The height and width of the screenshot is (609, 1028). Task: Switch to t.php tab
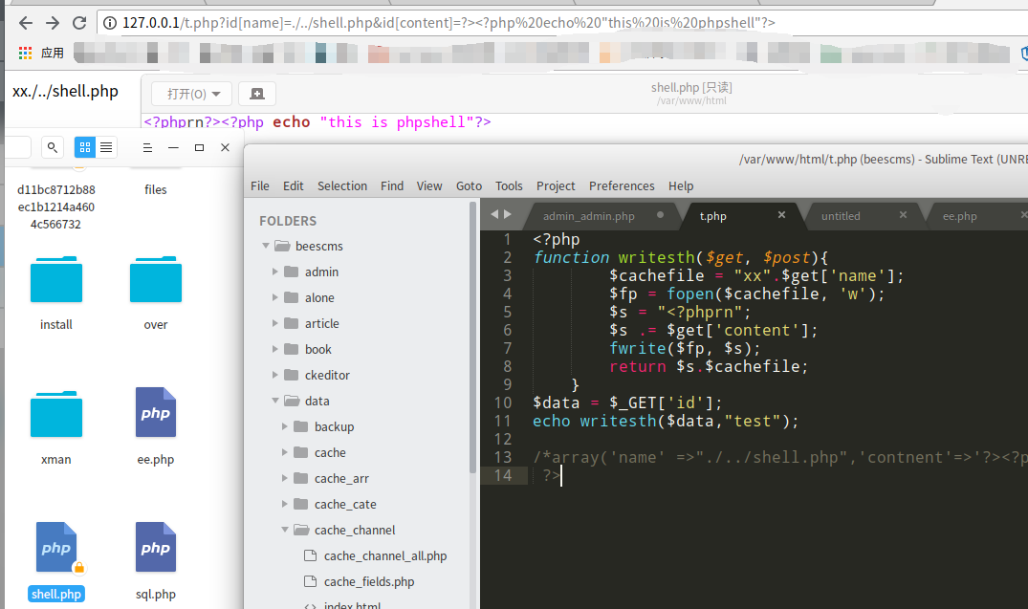coord(712,216)
